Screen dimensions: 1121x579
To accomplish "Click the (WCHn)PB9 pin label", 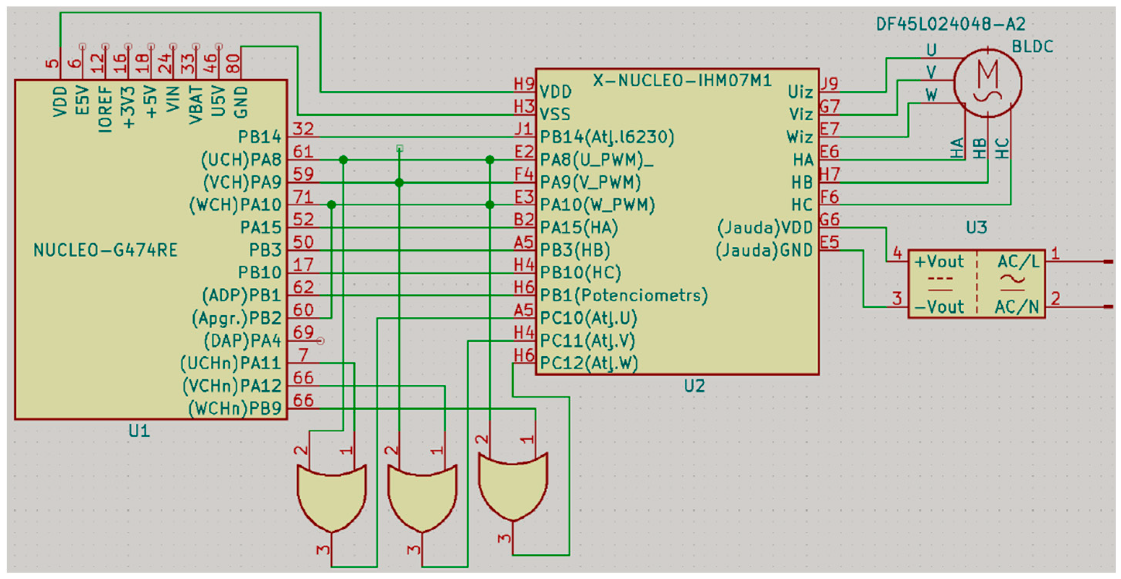I will pyautogui.click(x=235, y=408).
